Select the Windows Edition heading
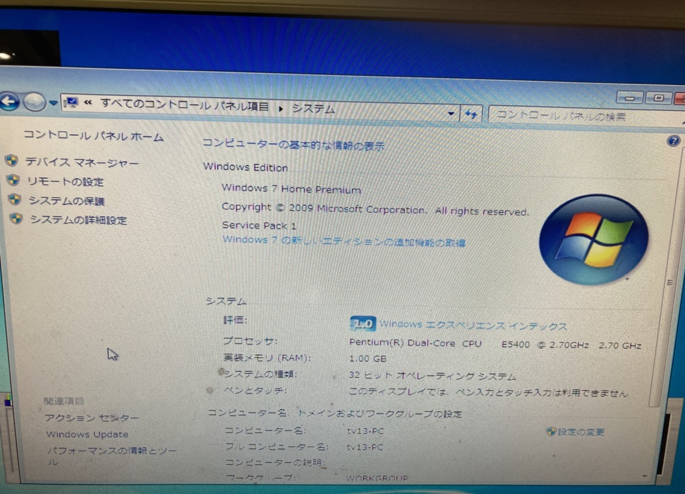The image size is (685, 494). click(x=245, y=167)
